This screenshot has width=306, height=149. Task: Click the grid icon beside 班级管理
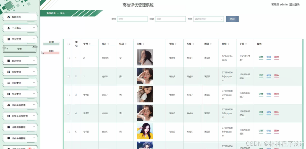coord(9,72)
